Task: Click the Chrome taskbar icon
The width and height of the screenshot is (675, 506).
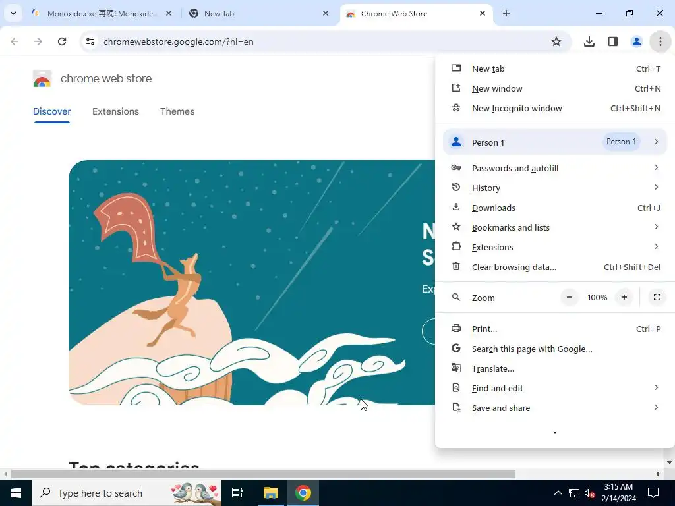Action: 303,493
